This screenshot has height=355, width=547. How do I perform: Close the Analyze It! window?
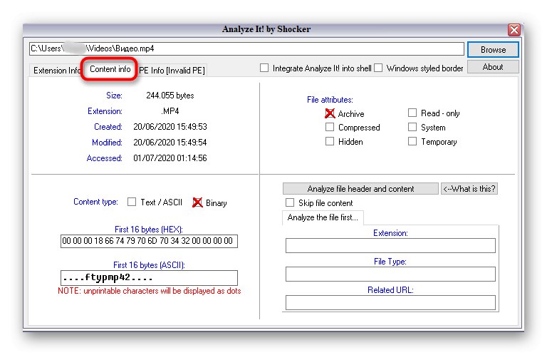514,30
